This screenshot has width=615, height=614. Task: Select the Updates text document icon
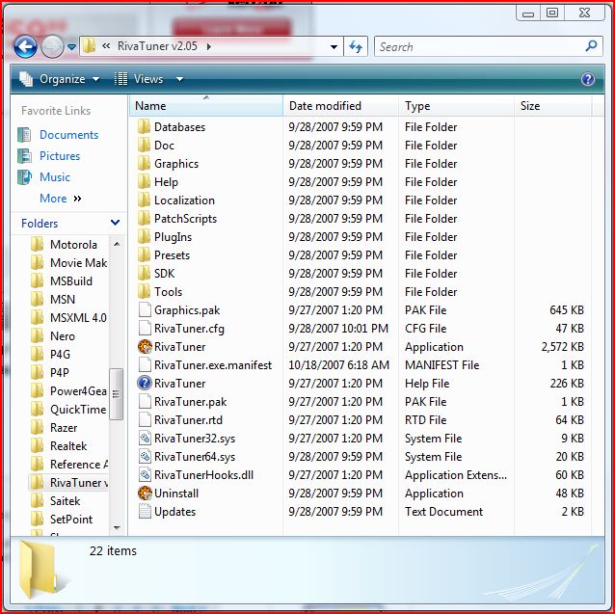coord(145,511)
